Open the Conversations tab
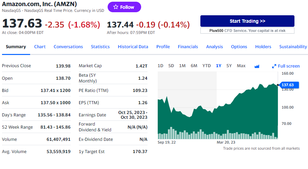The image size is (308, 169). [68, 47]
